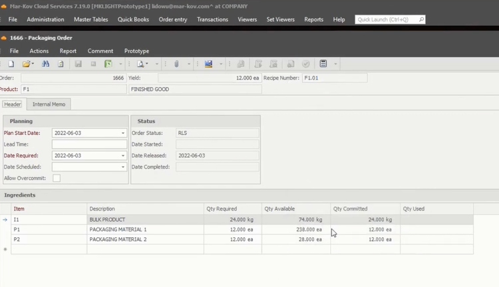This screenshot has height=287, width=499.
Task: Click the calculator icon in toolbar
Action: (323, 64)
